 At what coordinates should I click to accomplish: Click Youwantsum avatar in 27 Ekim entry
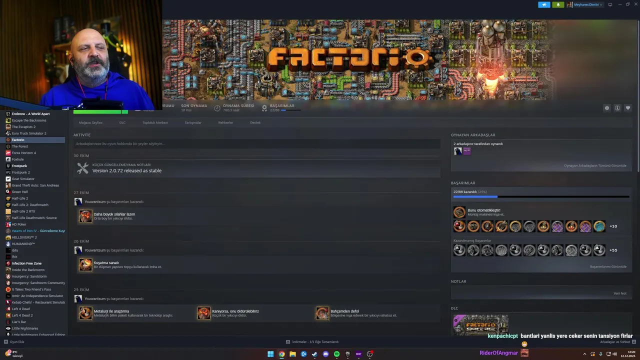pyautogui.click(x=78, y=201)
